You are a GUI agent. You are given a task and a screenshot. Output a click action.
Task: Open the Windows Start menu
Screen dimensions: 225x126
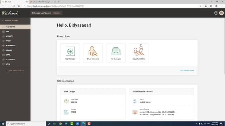tap(3, 124)
